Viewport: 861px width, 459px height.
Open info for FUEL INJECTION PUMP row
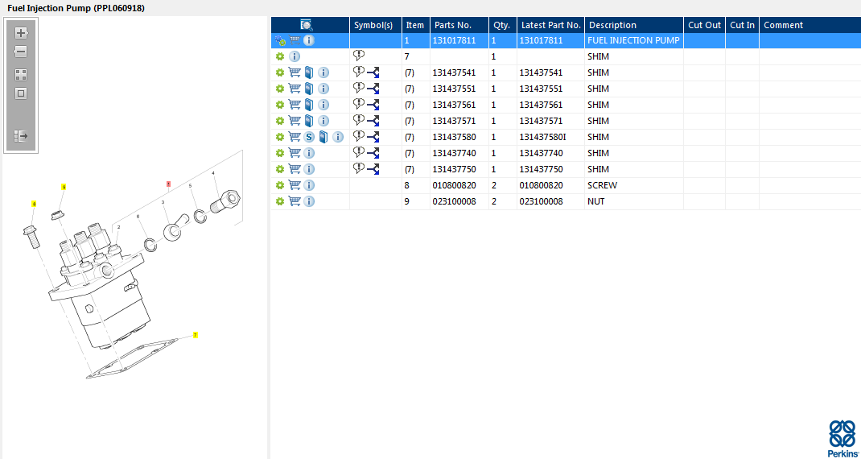click(309, 40)
